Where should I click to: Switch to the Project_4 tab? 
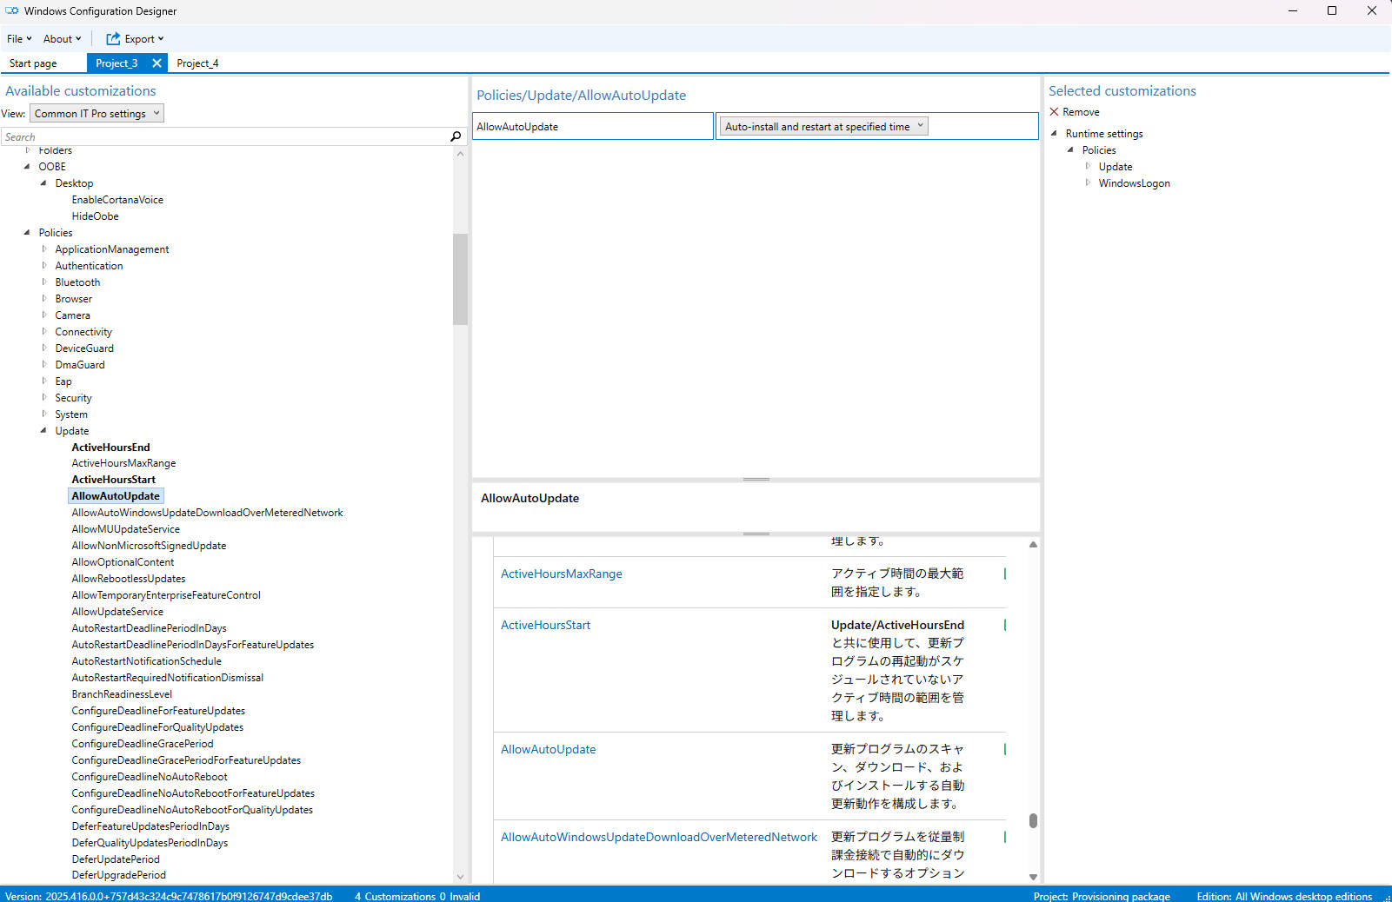point(197,63)
